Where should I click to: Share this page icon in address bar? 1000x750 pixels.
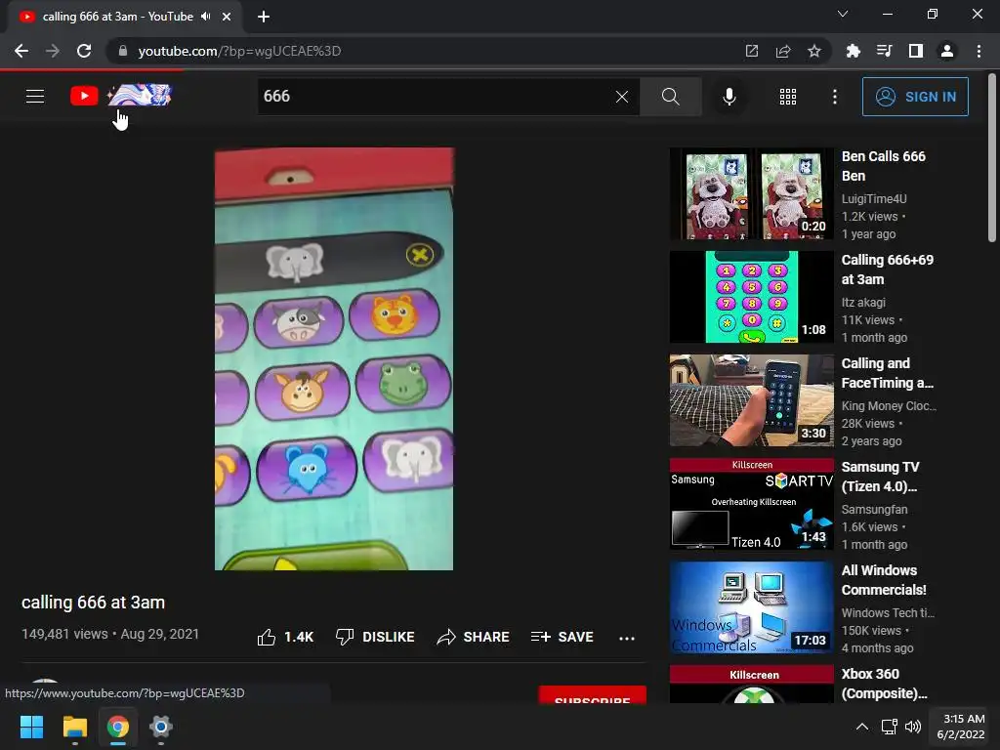coord(783,51)
